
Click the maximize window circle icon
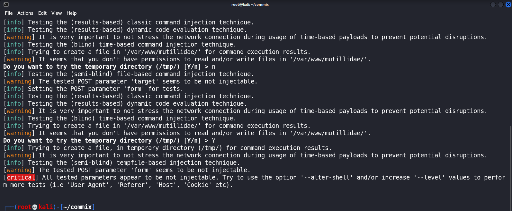point(501,4)
